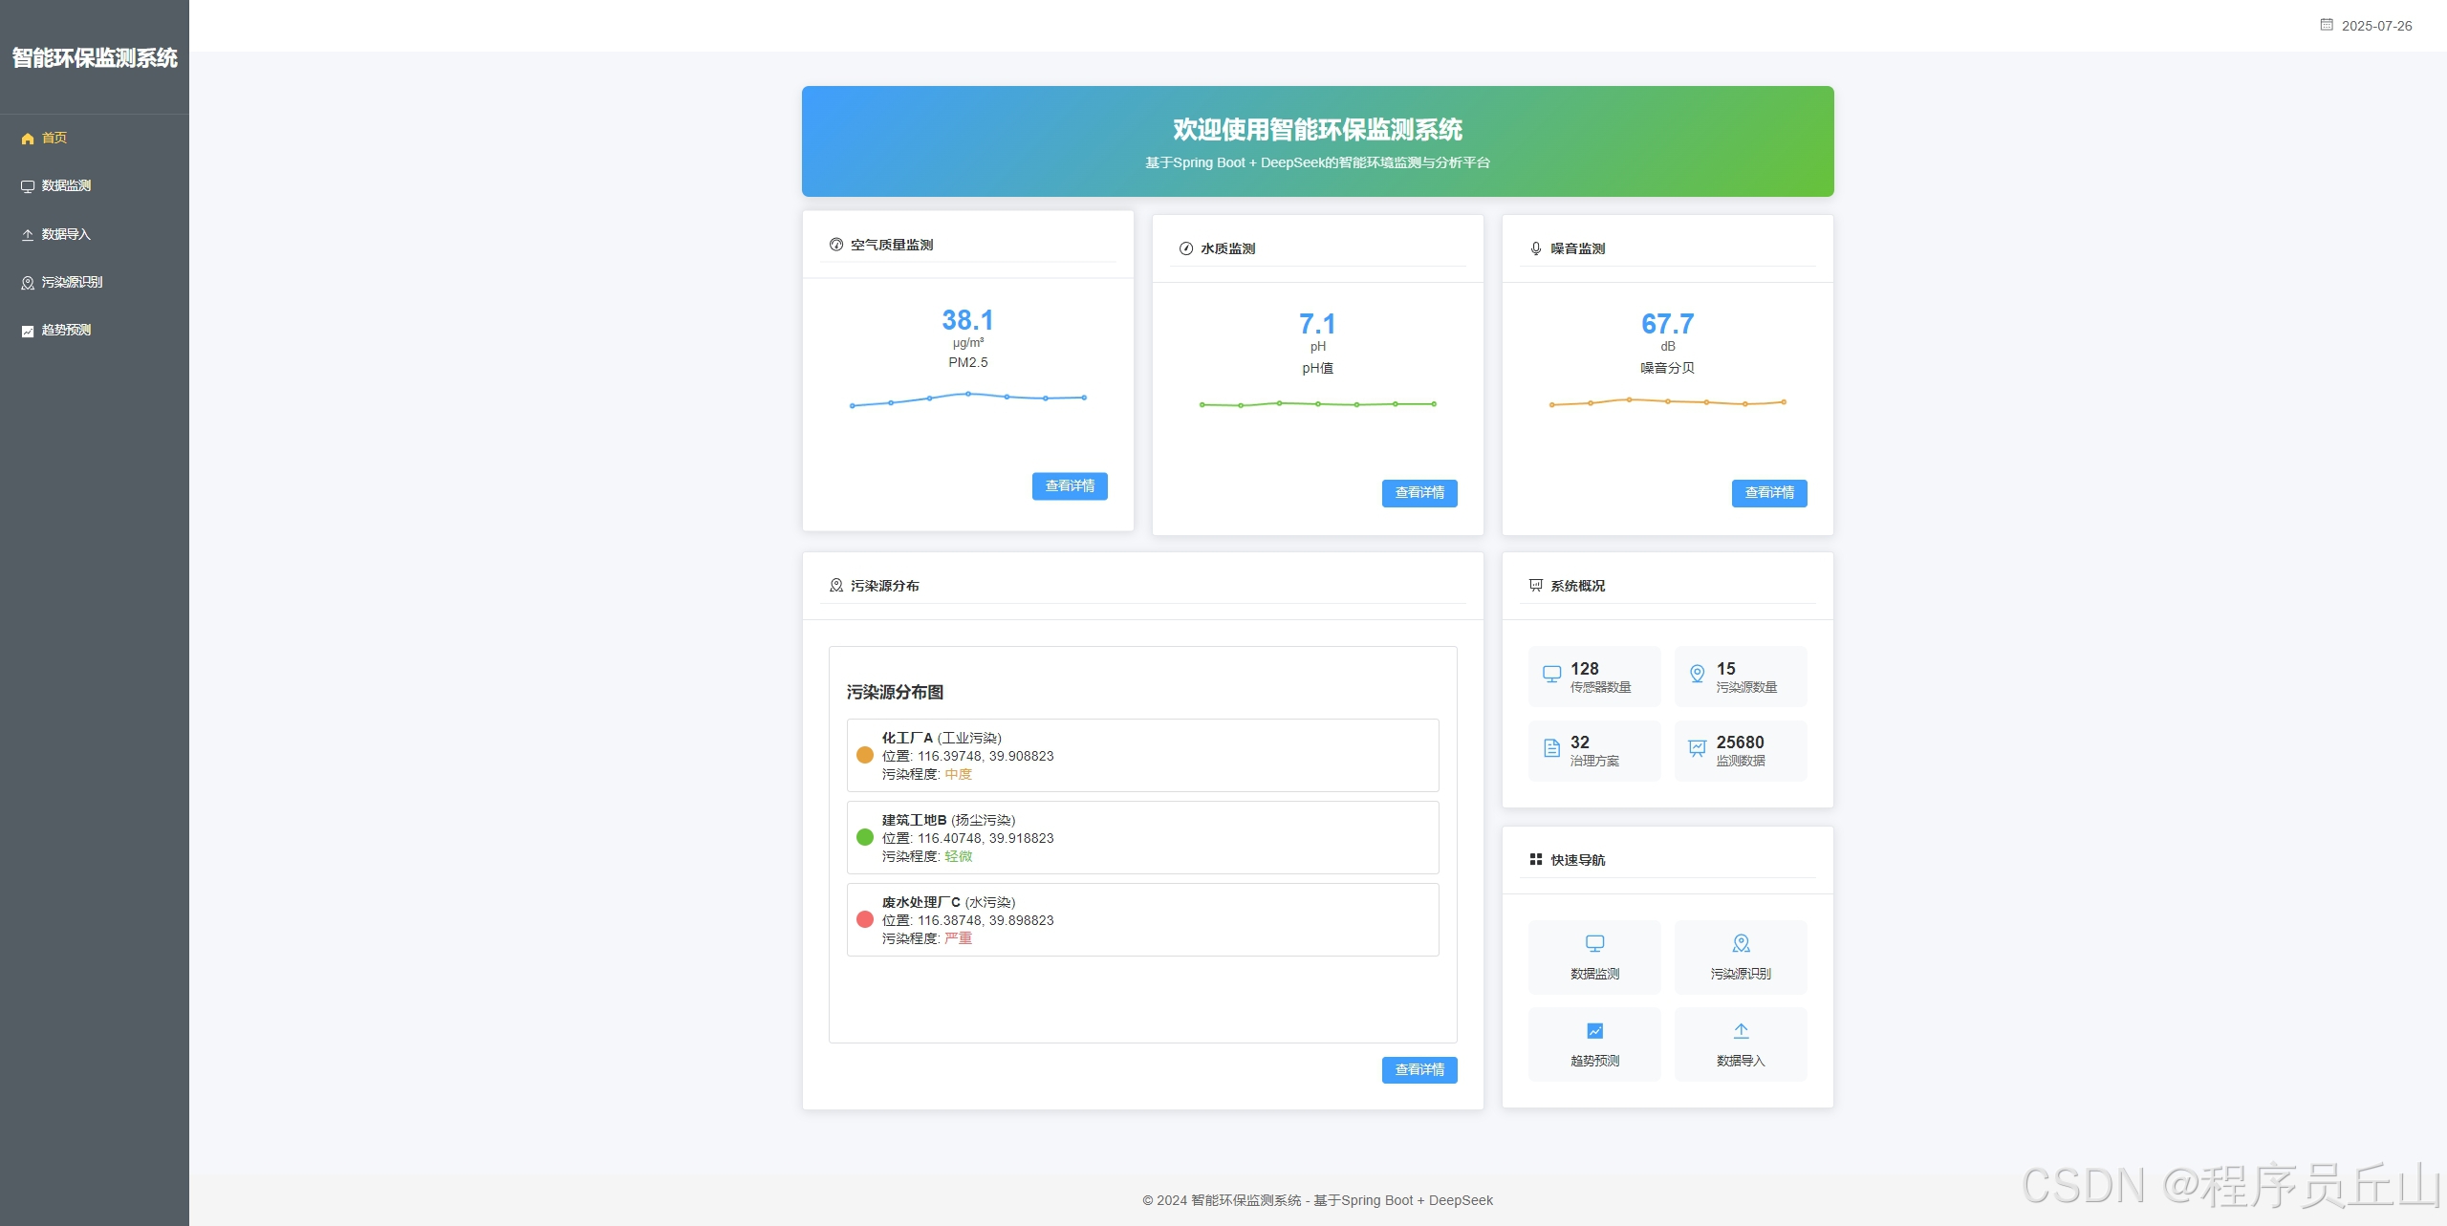This screenshot has width=2447, height=1226.
Task: Click the document icon next to 32 治理方案
Action: (x=1552, y=748)
